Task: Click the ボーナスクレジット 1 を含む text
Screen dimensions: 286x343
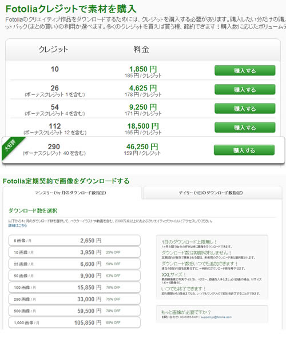Action: pyautogui.click(x=55, y=95)
